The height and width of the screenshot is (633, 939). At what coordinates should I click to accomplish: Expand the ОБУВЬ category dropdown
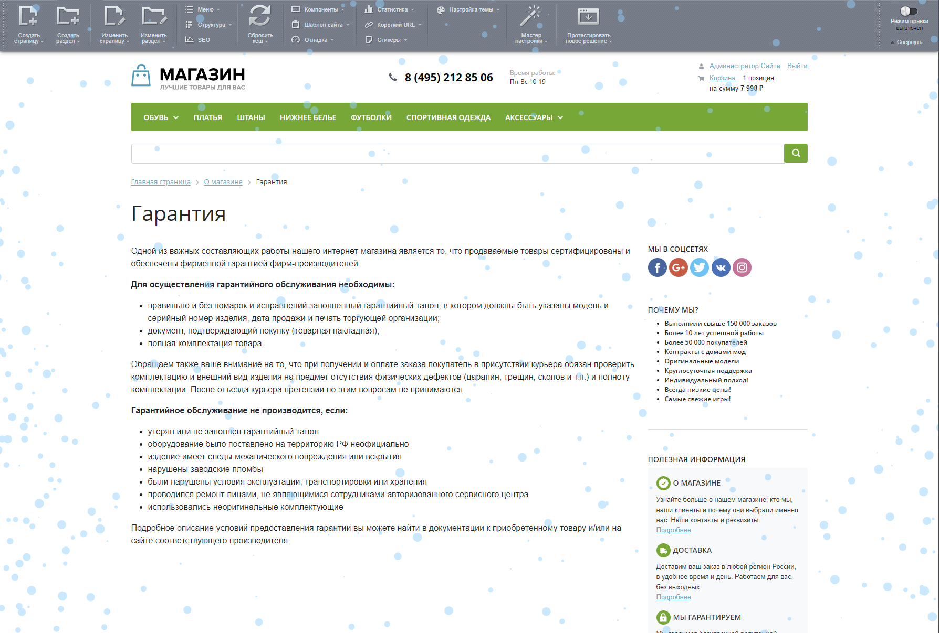[x=159, y=117]
